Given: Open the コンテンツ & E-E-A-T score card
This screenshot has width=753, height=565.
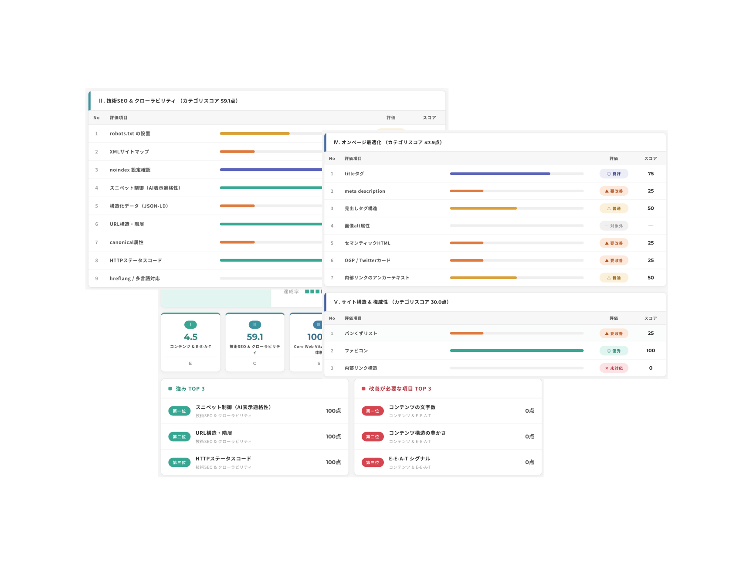Looking at the screenshot, I should 190,342.
